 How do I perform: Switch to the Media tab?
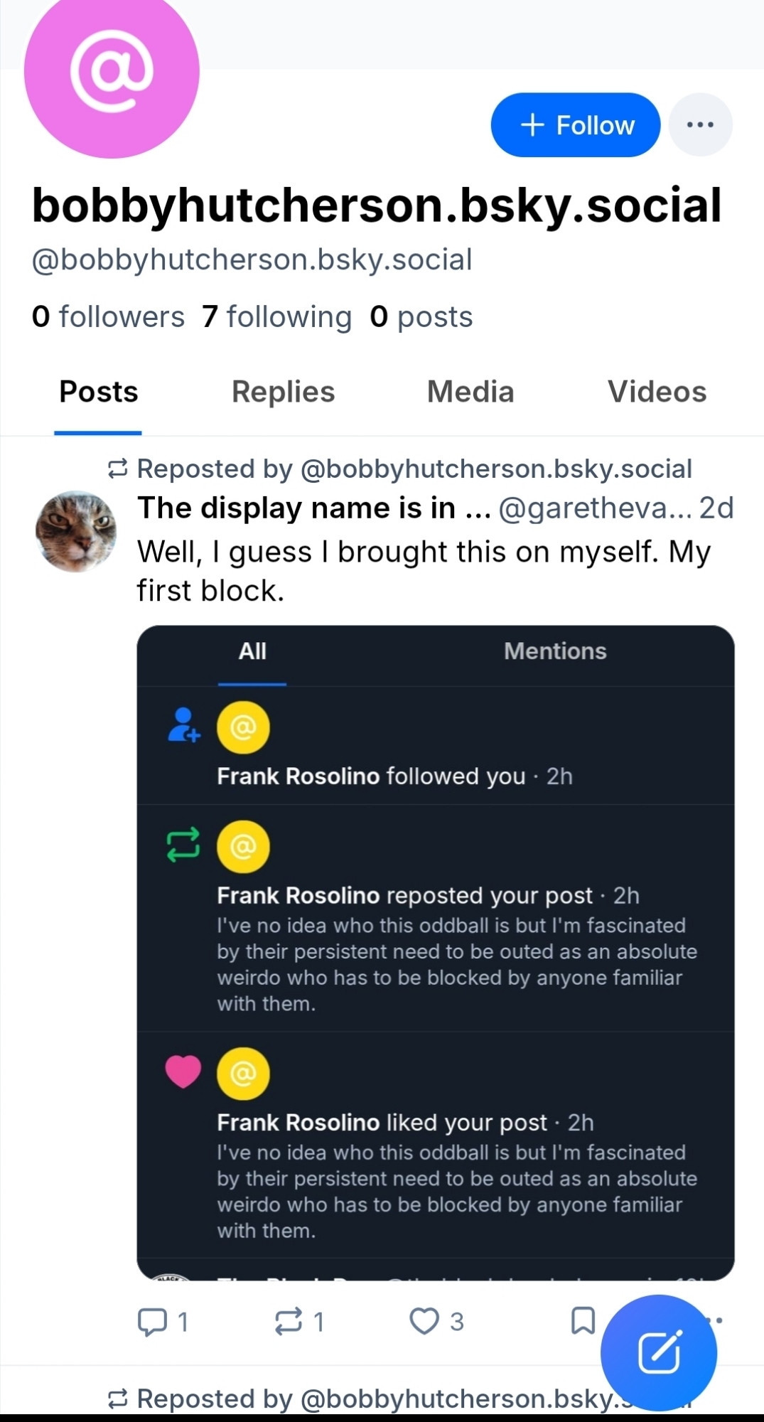(x=470, y=392)
